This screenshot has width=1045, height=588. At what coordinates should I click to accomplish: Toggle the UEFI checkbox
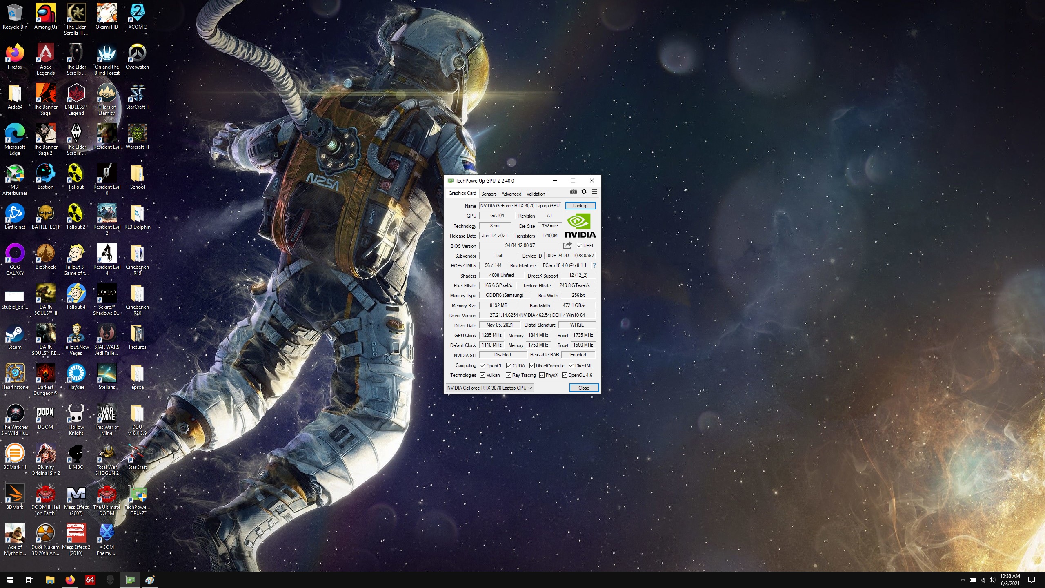pos(579,245)
